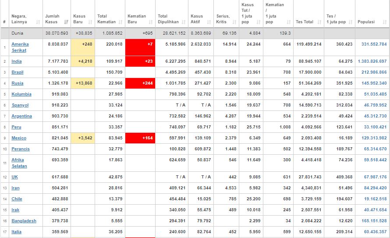
Task: Sort table by Kasus Baru arrows
Action: [90, 22]
